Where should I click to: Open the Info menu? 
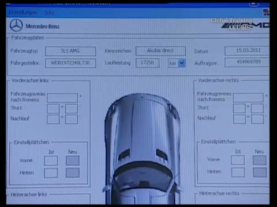tap(50, 13)
